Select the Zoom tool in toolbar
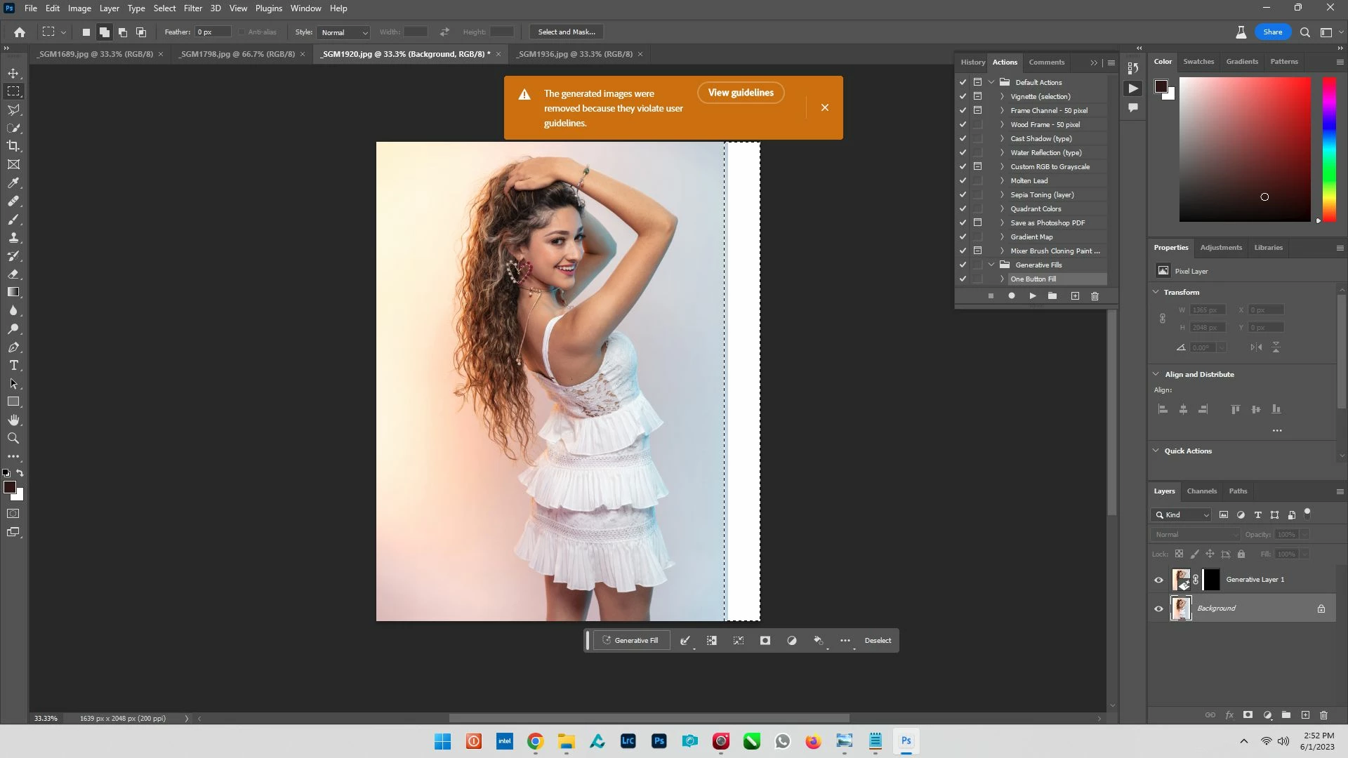 (x=13, y=439)
